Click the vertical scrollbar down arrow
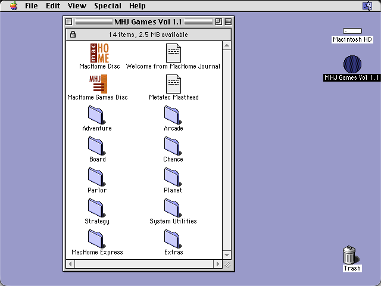The height and width of the screenshot is (286, 381). (x=227, y=255)
